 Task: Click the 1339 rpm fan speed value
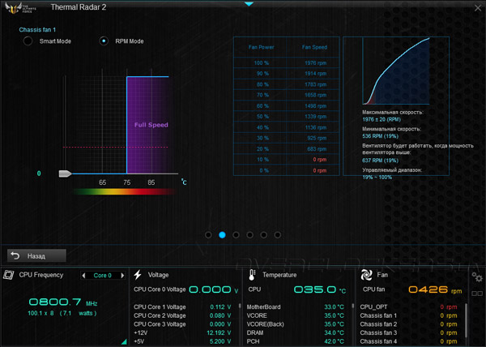coord(316,117)
